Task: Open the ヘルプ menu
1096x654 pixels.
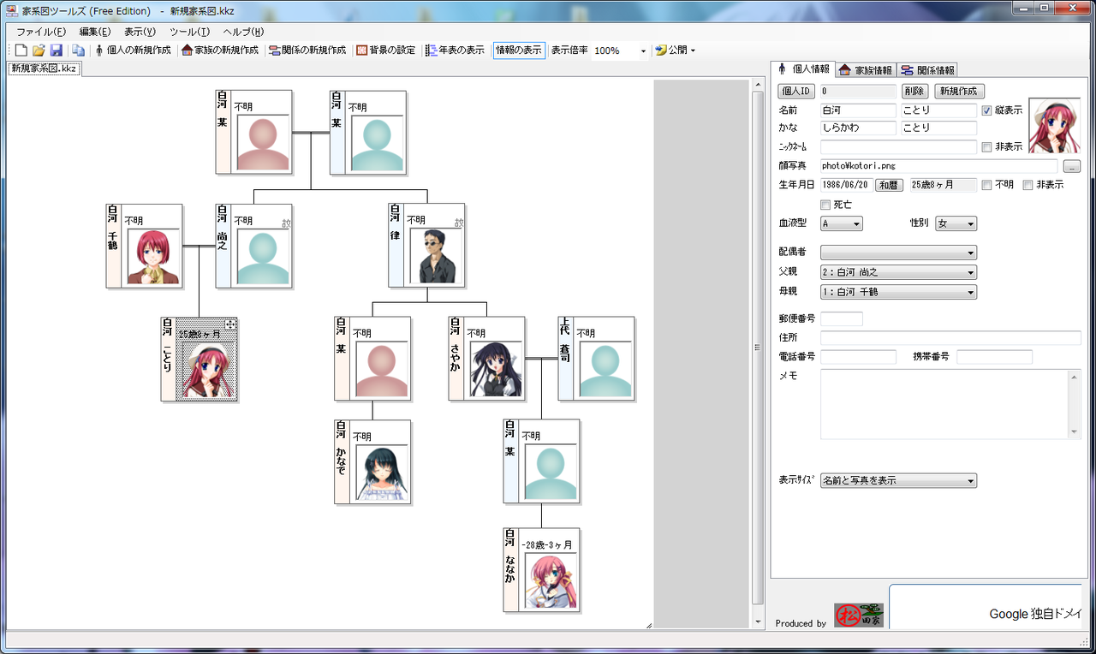Action: coord(244,32)
